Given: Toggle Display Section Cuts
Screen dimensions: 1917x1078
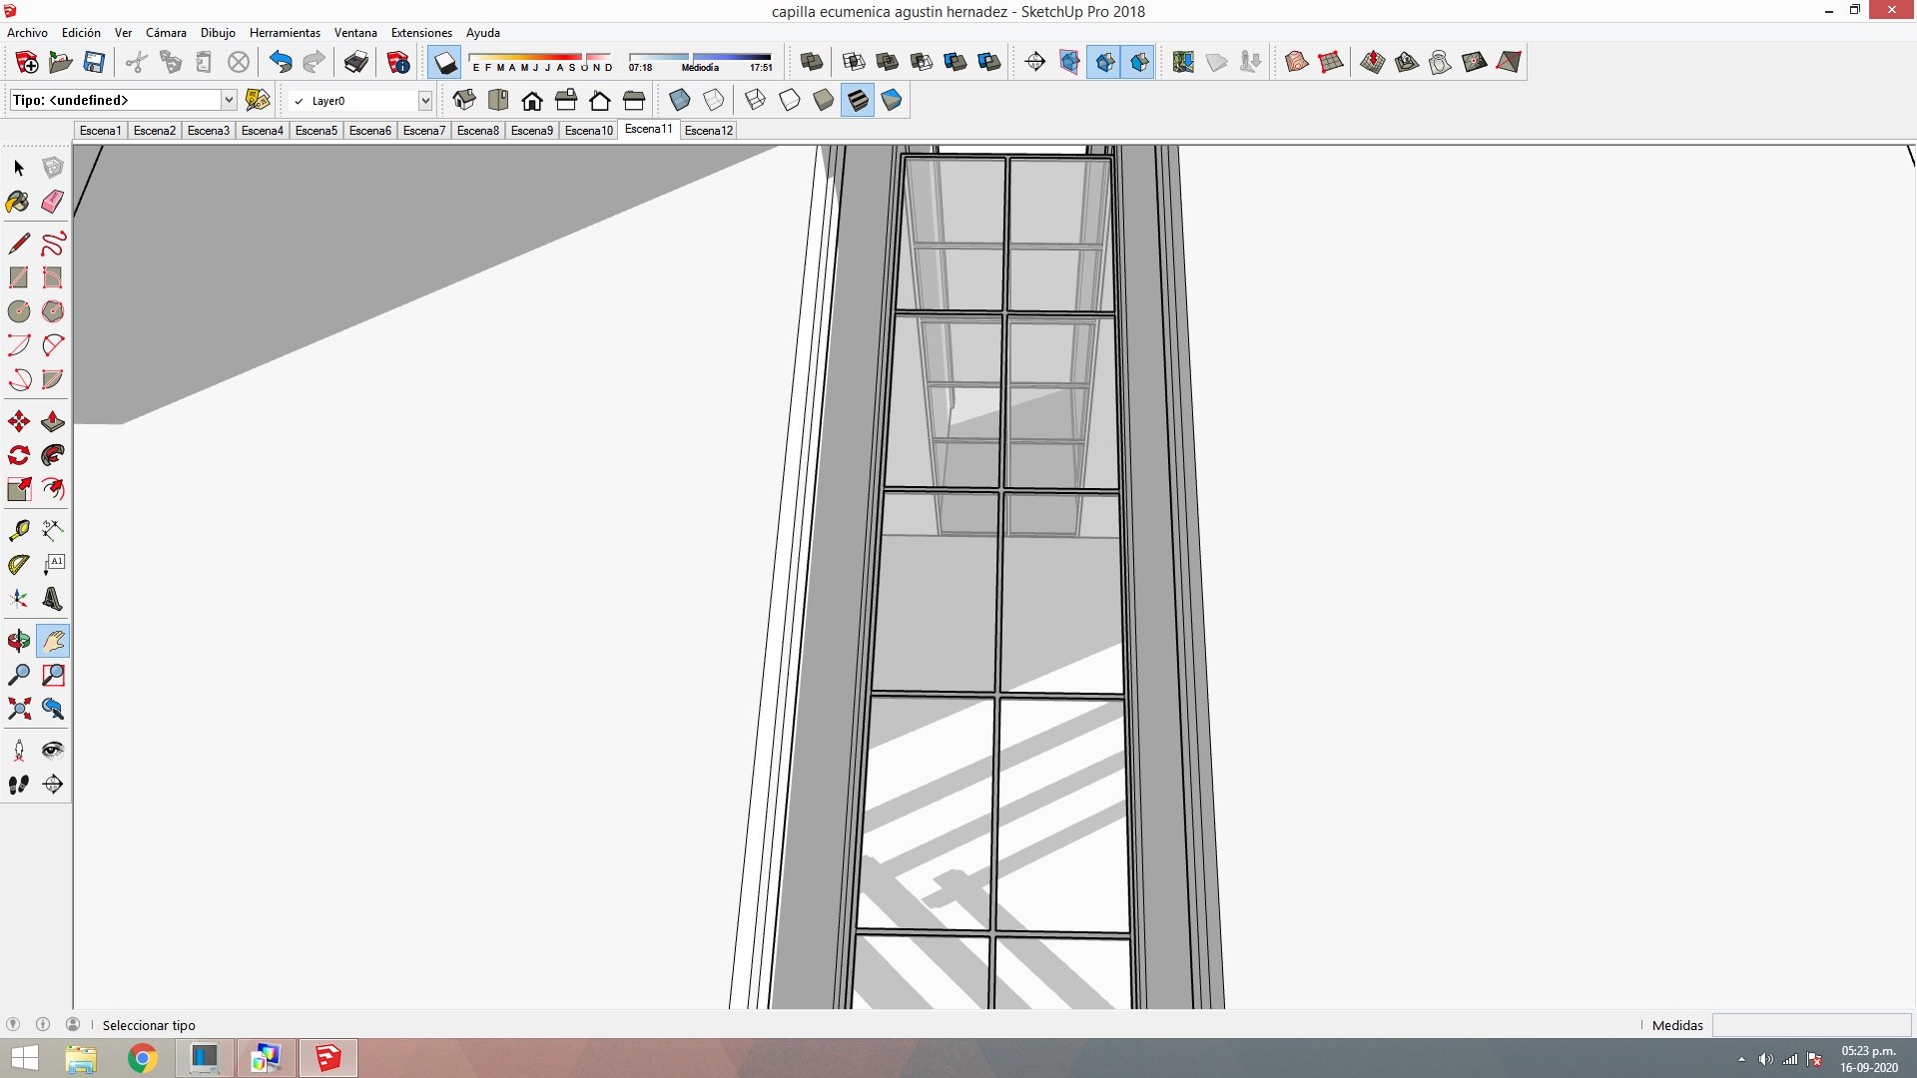Looking at the screenshot, I should (x=1103, y=62).
